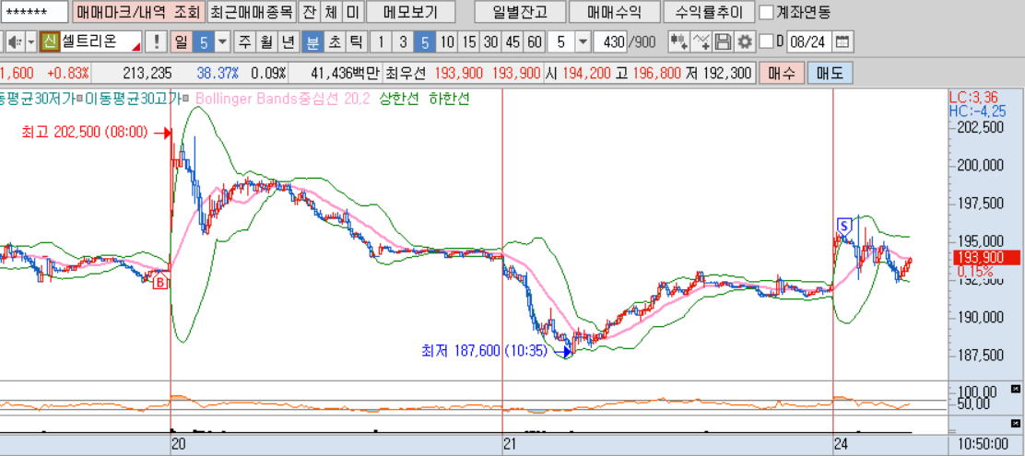The height and width of the screenshot is (456, 1025).
Task: Click the floppy disk save icon
Action: [x=723, y=42]
